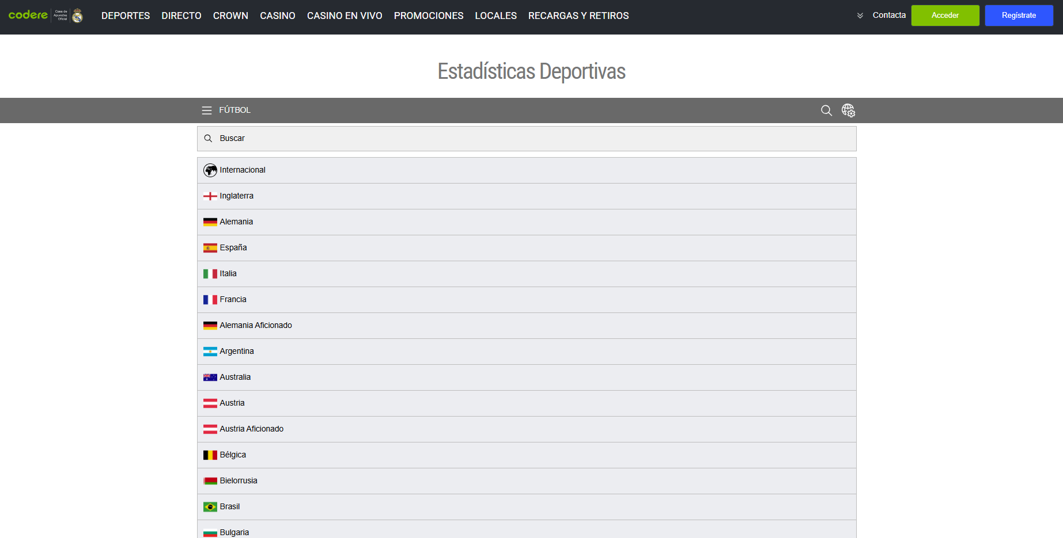Image resolution: width=1063 pixels, height=538 pixels.
Task: Open the PROMOCIONES menu item
Action: pyautogui.click(x=429, y=16)
